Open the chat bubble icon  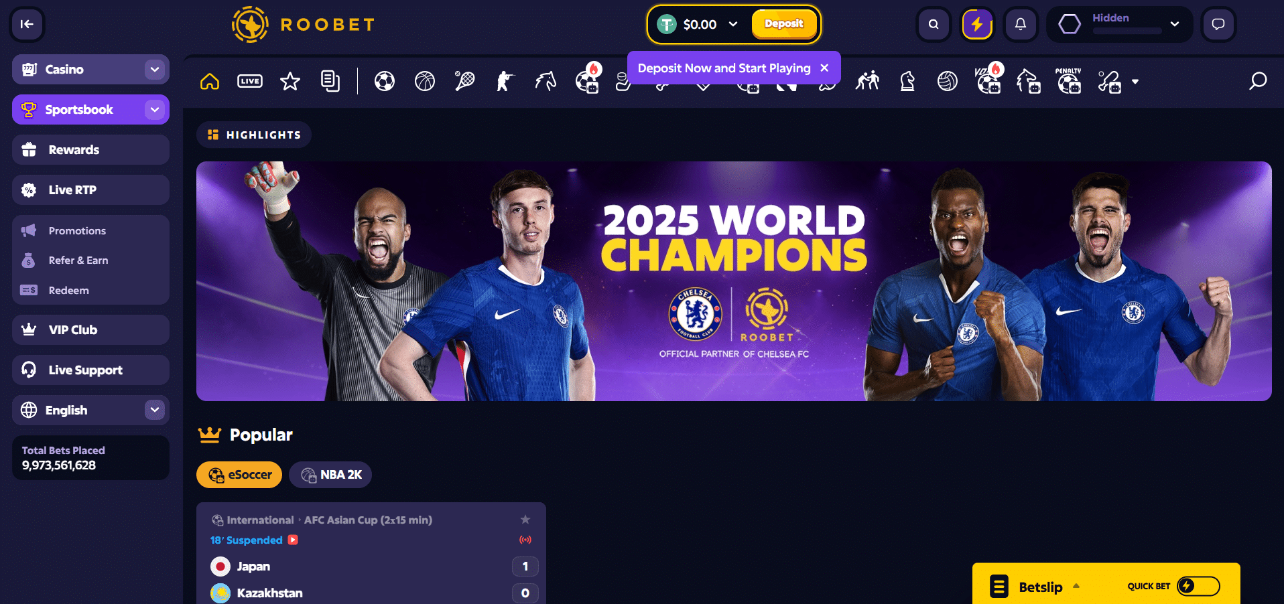click(x=1218, y=24)
